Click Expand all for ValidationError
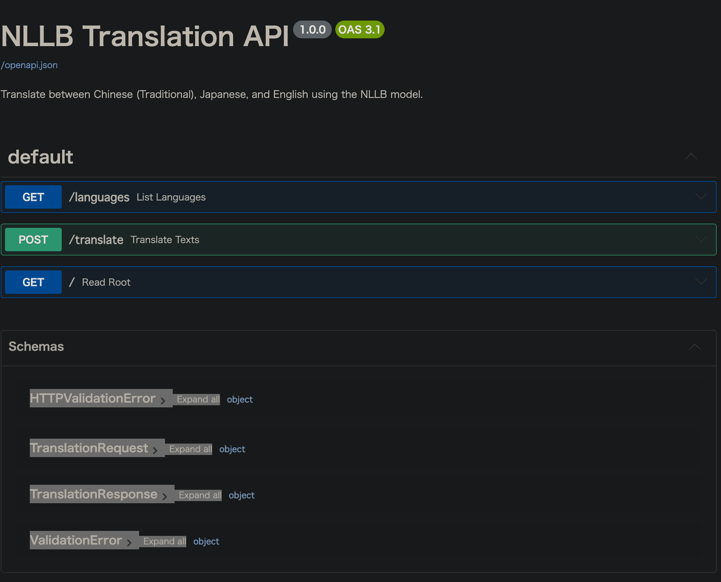 [164, 542]
